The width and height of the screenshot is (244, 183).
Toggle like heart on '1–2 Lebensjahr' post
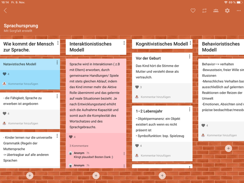click(x=137, y=146)
